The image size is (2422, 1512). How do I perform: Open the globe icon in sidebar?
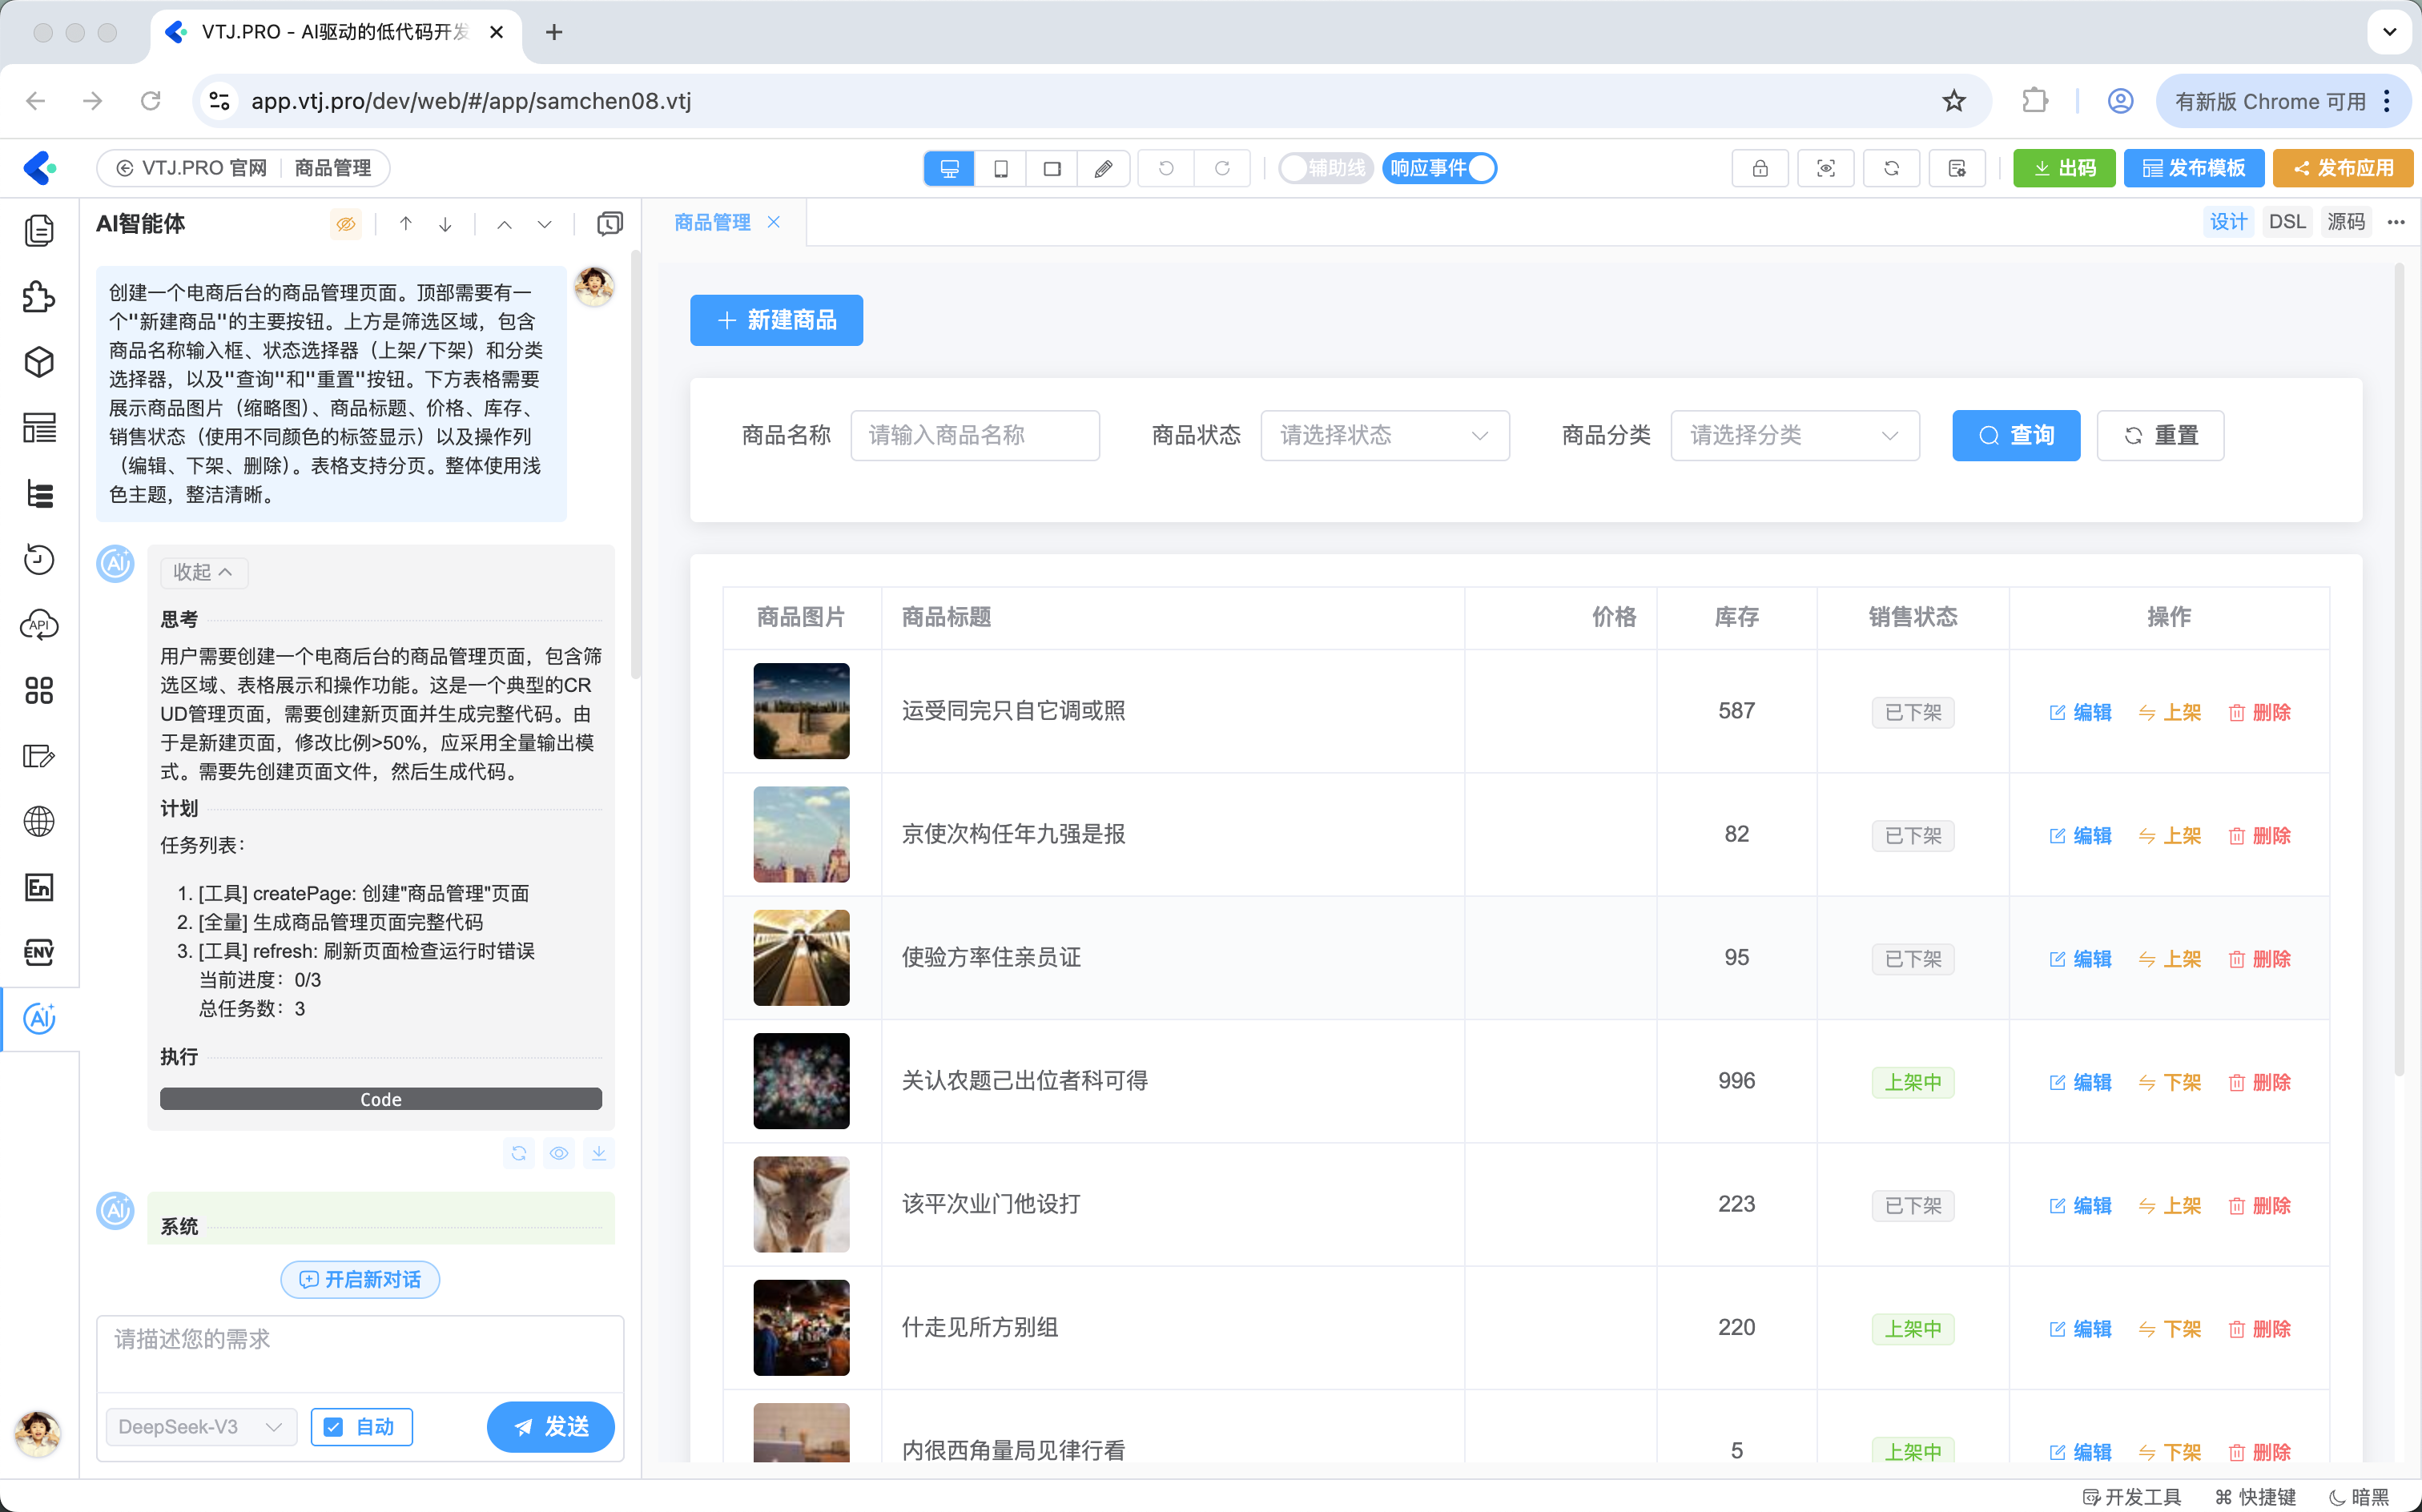pos(39,821)
